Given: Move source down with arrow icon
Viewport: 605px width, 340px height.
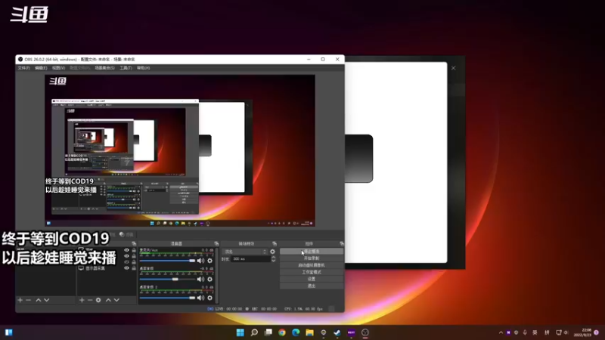Looking at the screenshot, I should click(116, 300).
